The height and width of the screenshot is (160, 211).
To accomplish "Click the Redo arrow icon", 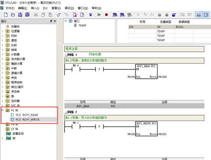I will click(x=66, y=15).
